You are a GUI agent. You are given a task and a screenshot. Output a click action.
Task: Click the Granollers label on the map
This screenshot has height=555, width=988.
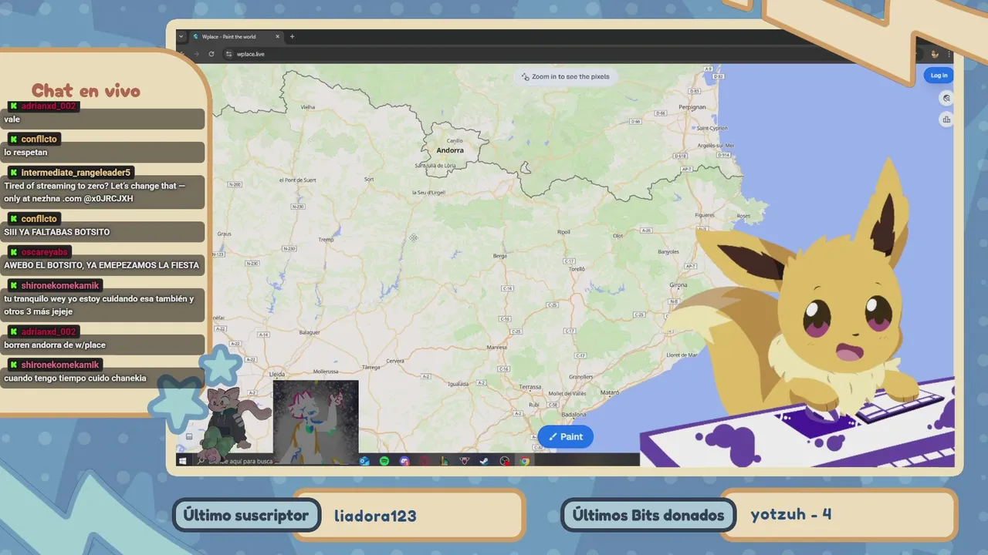(580, 377)
